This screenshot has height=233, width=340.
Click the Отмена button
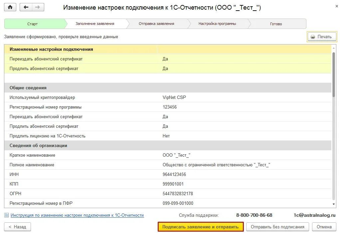pos(324,227)
